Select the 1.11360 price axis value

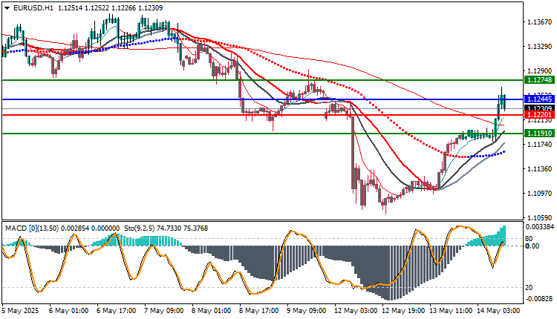point(540,169)
